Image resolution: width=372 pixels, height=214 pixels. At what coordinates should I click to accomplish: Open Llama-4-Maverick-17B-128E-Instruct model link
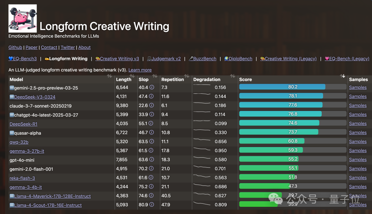pyautogui.click(x=52, y=196)
